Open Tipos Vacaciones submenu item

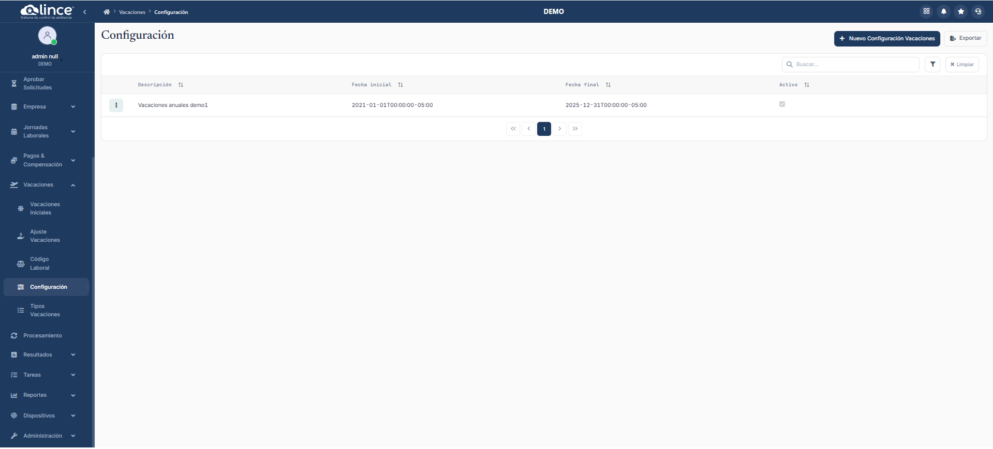tap(45, 311)
